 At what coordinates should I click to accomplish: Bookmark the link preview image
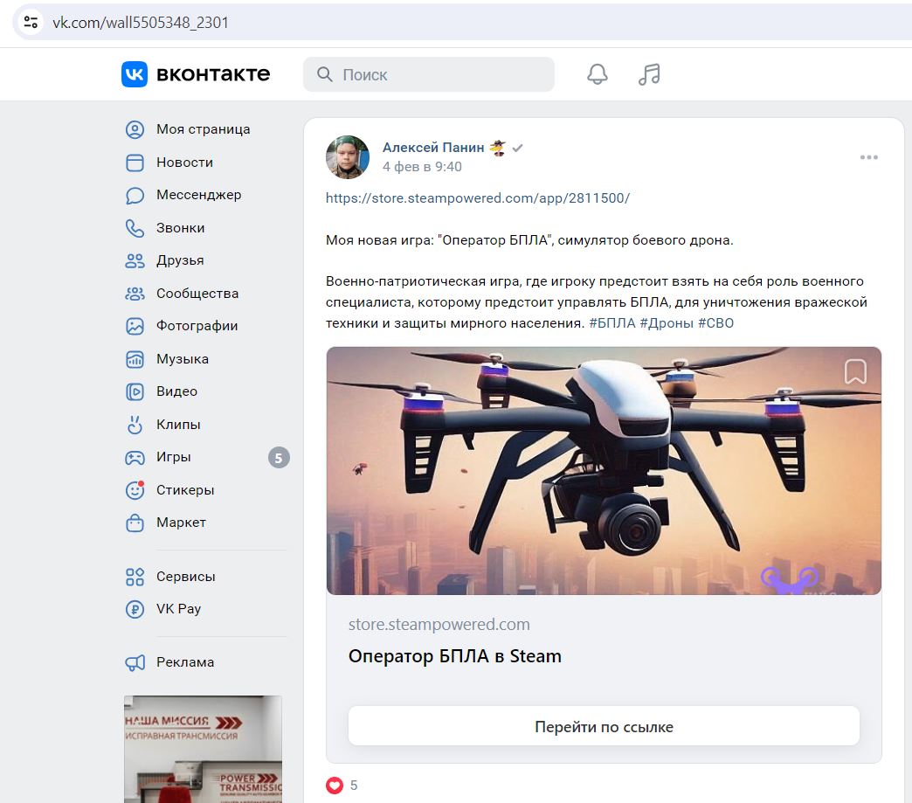click(x=855, y=371)
